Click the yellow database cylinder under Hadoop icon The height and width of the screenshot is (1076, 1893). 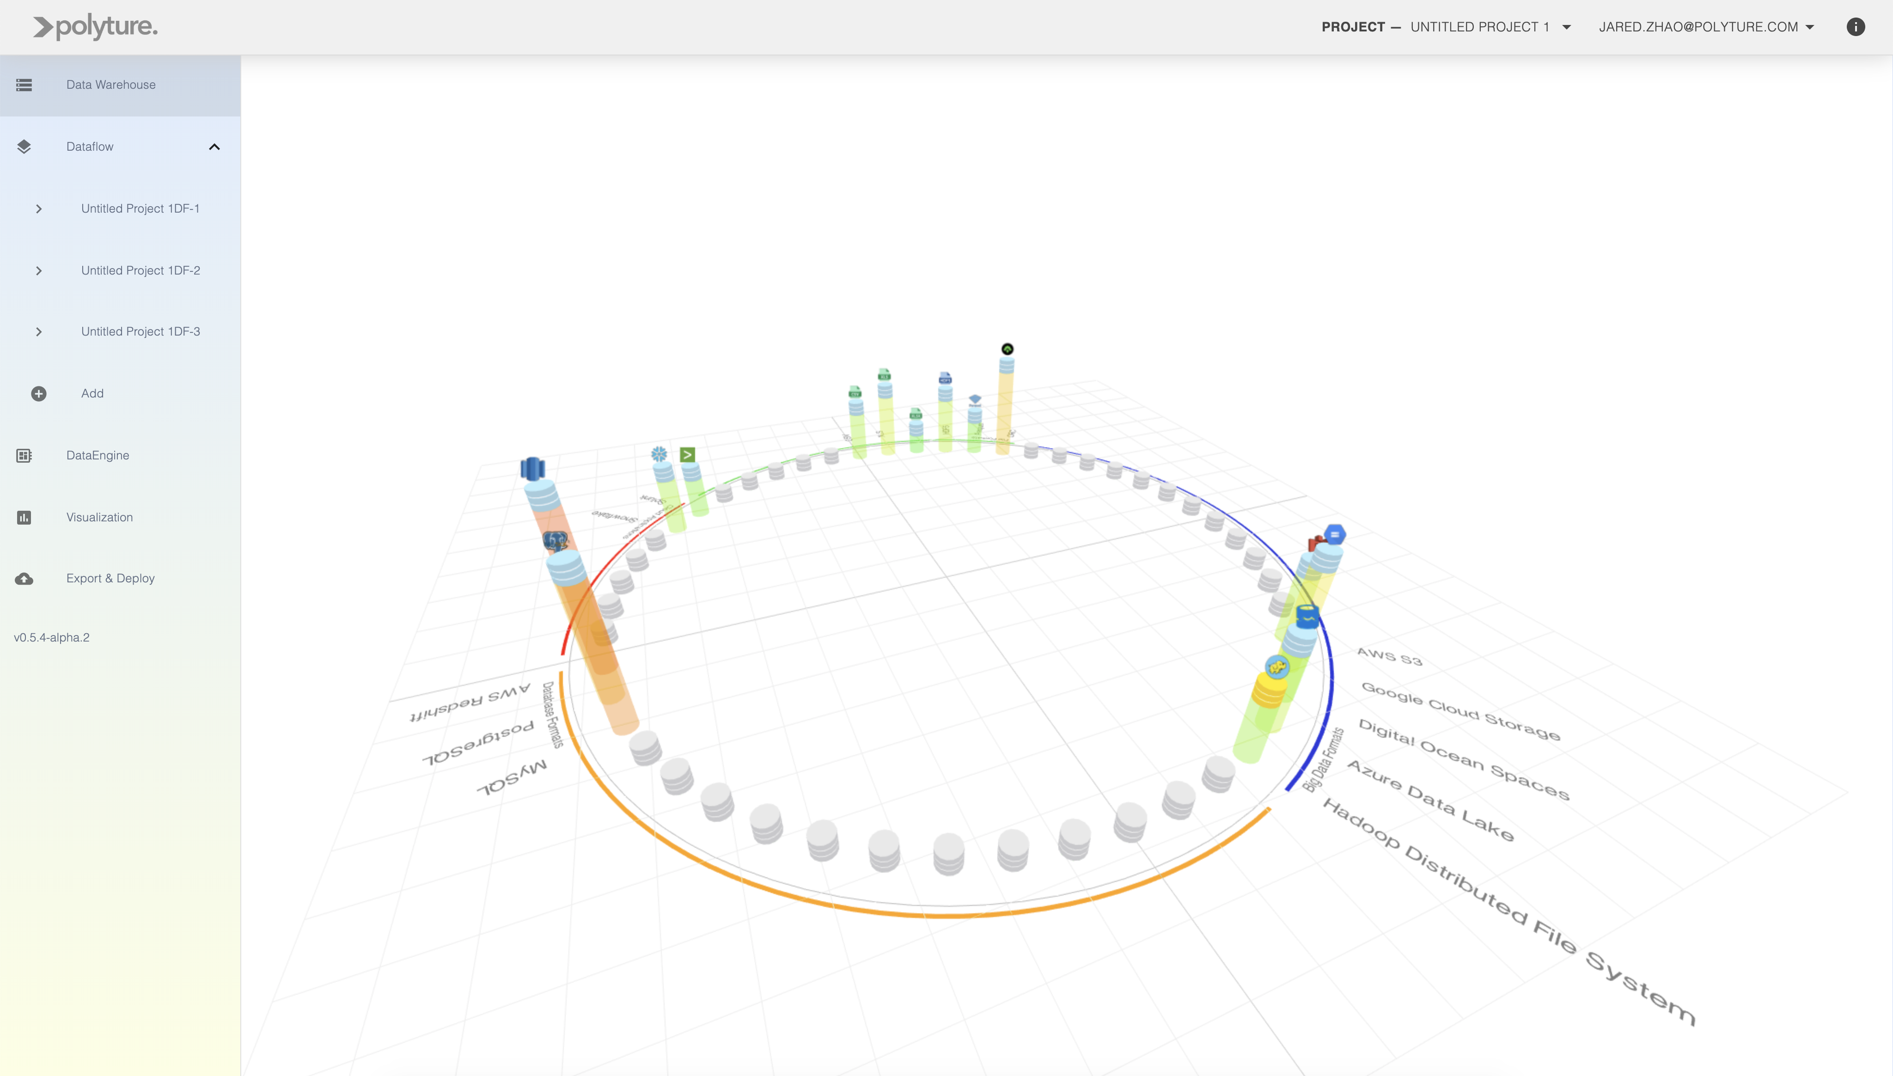[x=1270, y=692]
